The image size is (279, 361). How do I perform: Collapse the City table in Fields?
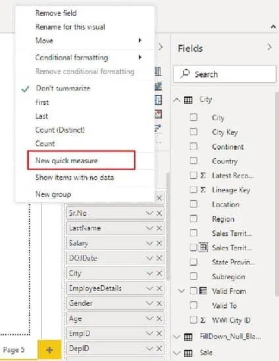click(177, 100)
